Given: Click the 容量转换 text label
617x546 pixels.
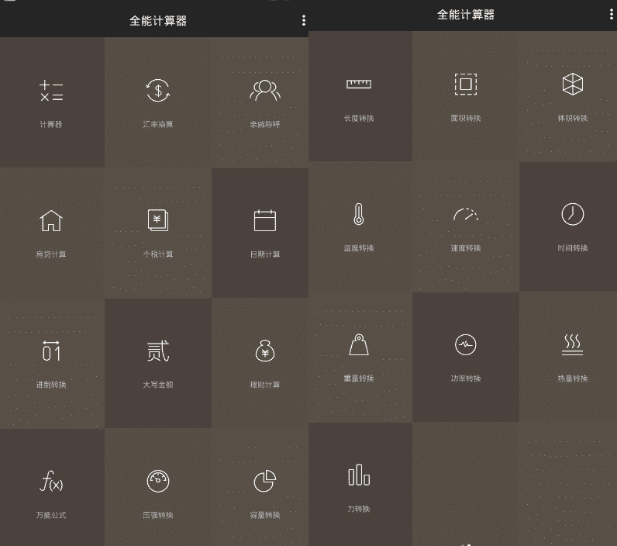Looking at the screenshot, I should click(265, 515).
